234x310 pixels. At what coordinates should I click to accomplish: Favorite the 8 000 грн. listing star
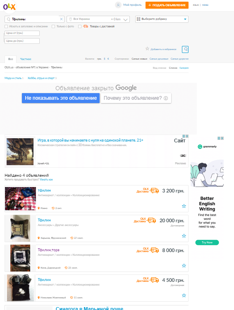point(184,266)
